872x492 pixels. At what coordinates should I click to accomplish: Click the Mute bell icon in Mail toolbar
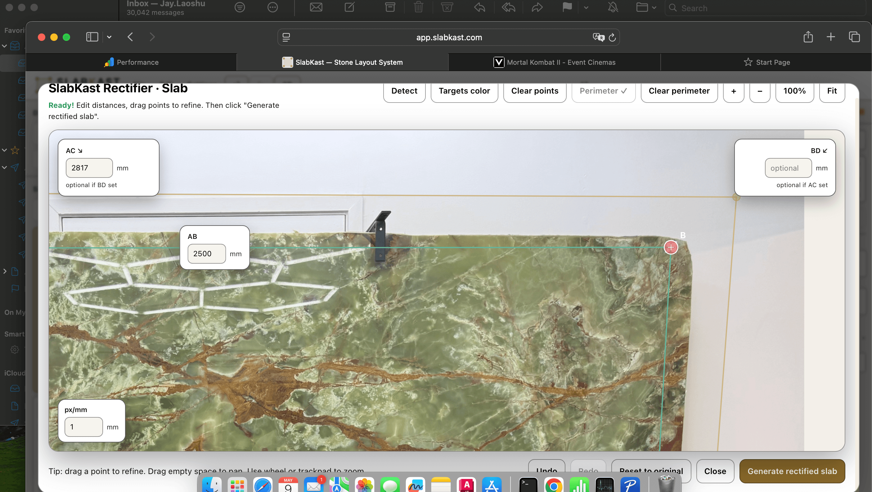[613, 7]
